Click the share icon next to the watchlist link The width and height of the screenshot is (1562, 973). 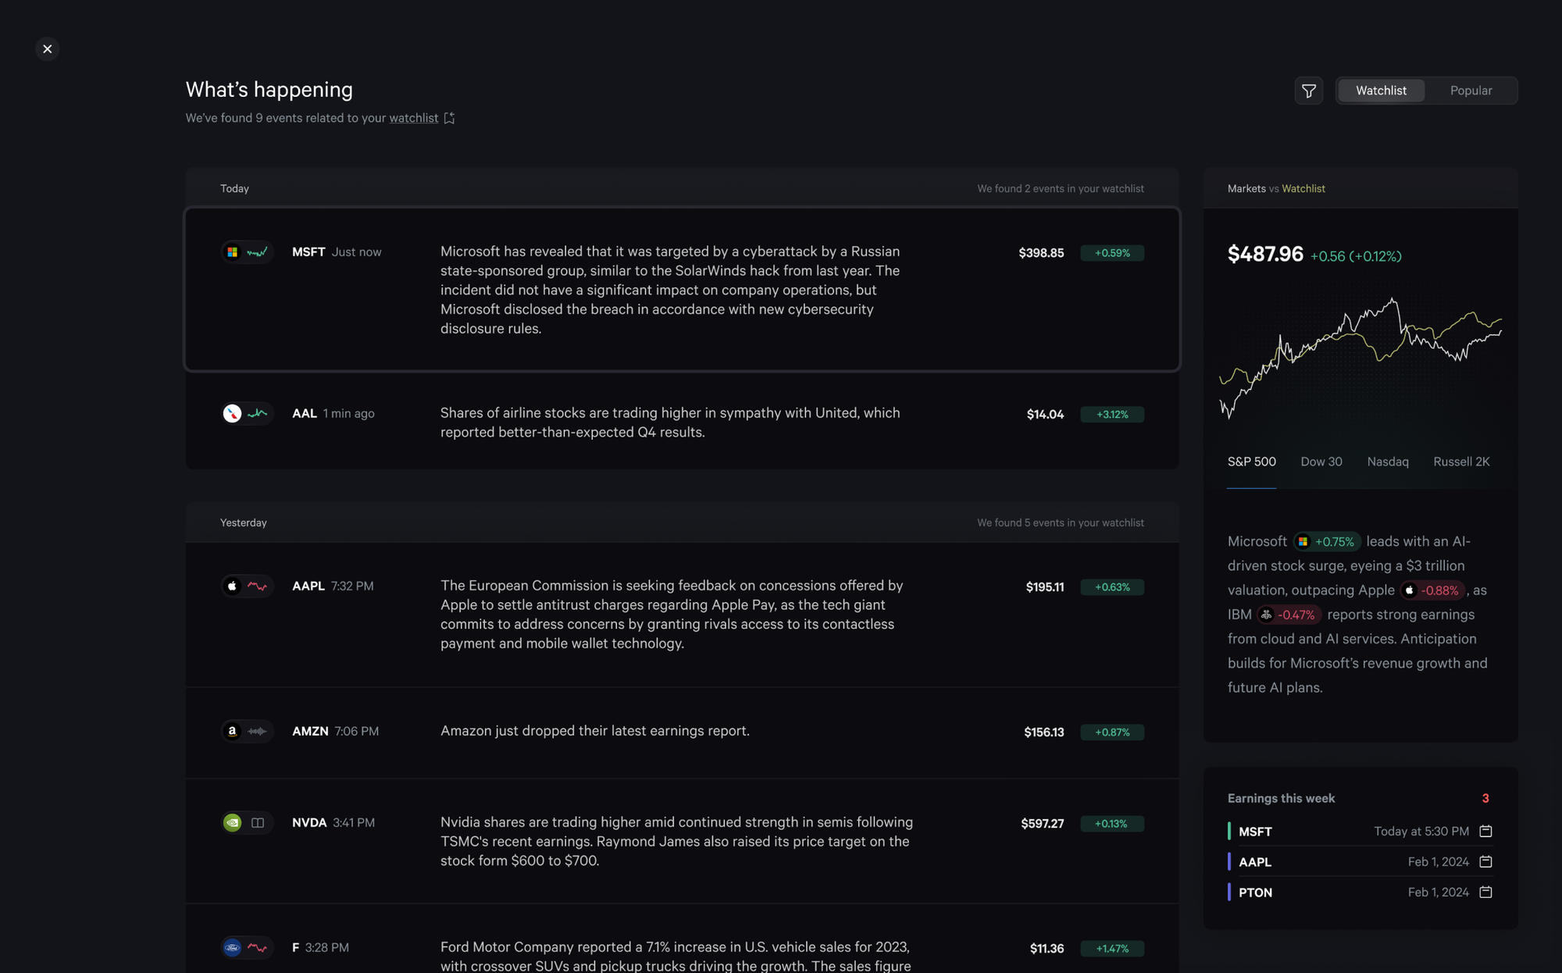(449, 117)
